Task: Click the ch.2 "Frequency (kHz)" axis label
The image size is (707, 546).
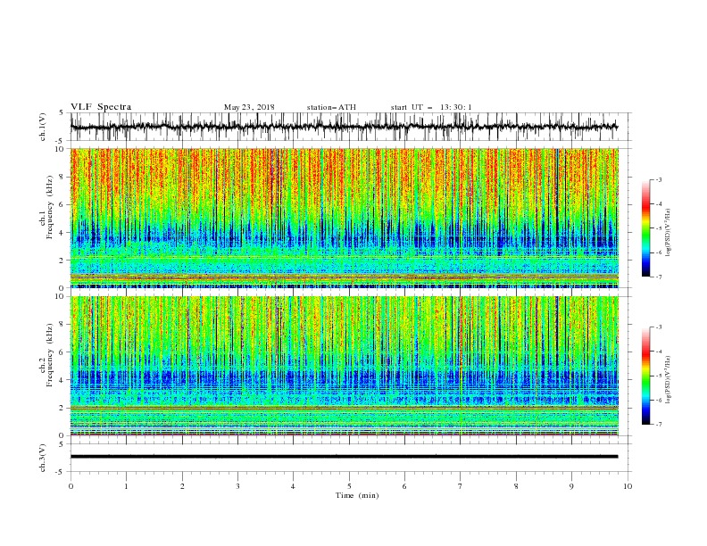Action: (x=50, y=355)
